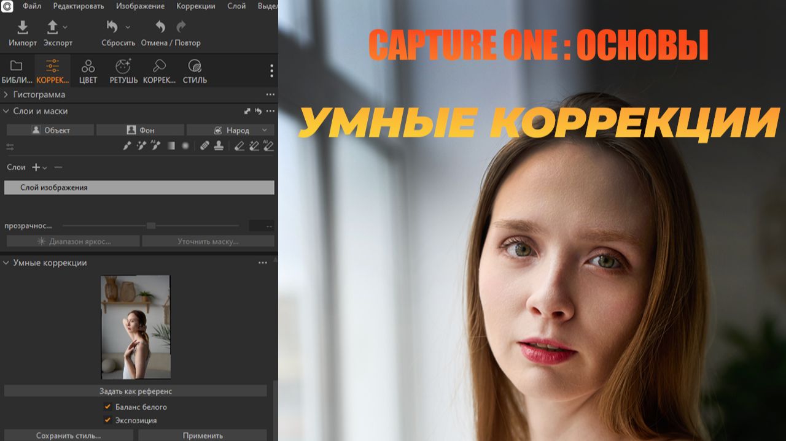Switch to the СТИЛЬ style tab

click(195, 71)
